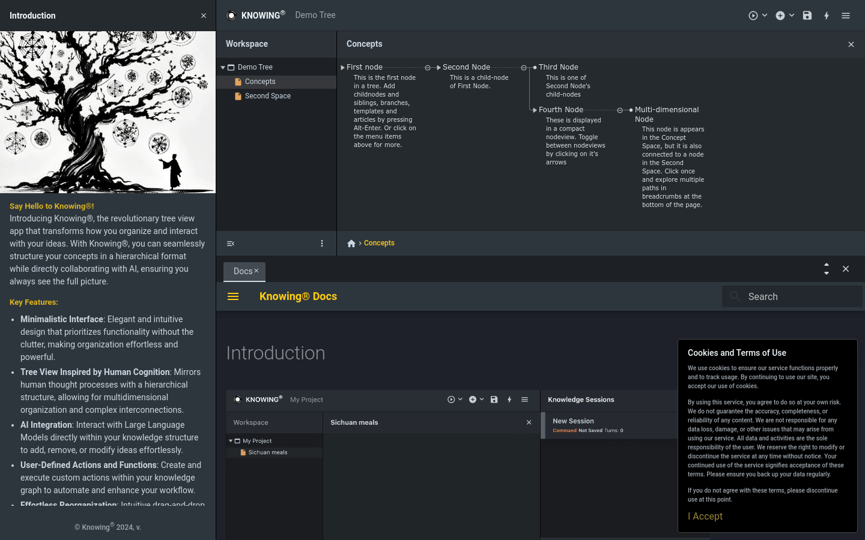865x540 pixels.
Task: Toggle the Fourth Node connector circle
Action: pos(620,110)
